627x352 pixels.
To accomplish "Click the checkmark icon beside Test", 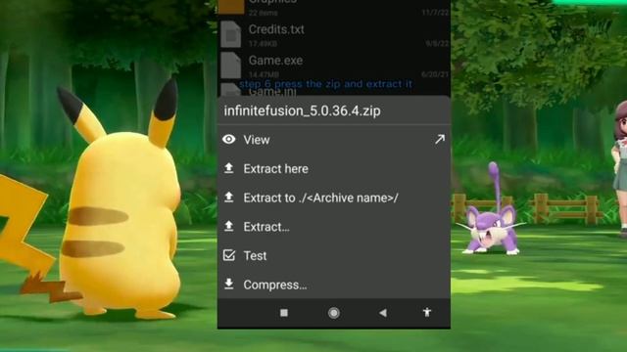I will click(229, 255).
